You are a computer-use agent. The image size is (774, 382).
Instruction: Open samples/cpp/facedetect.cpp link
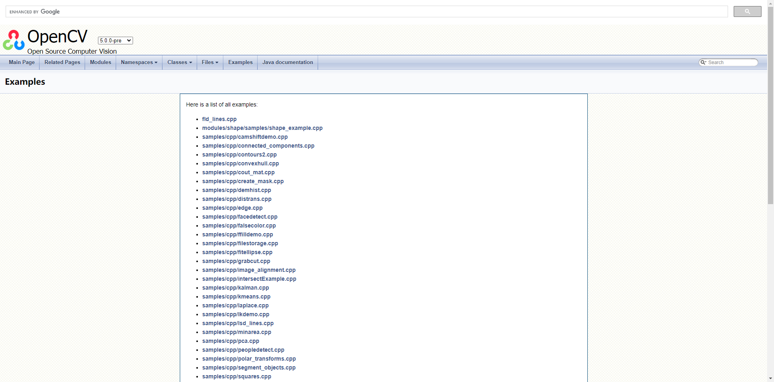click(x=240, y=217)
